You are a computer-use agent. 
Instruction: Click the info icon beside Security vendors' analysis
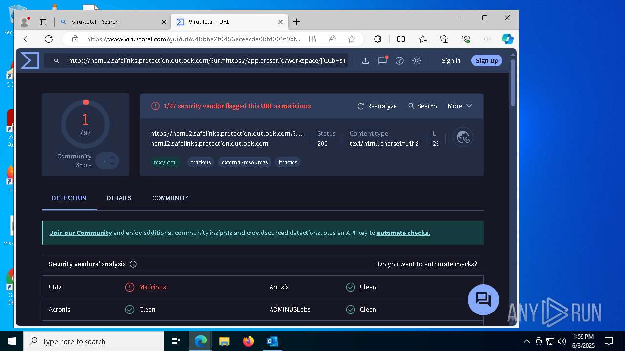[133, 264]
